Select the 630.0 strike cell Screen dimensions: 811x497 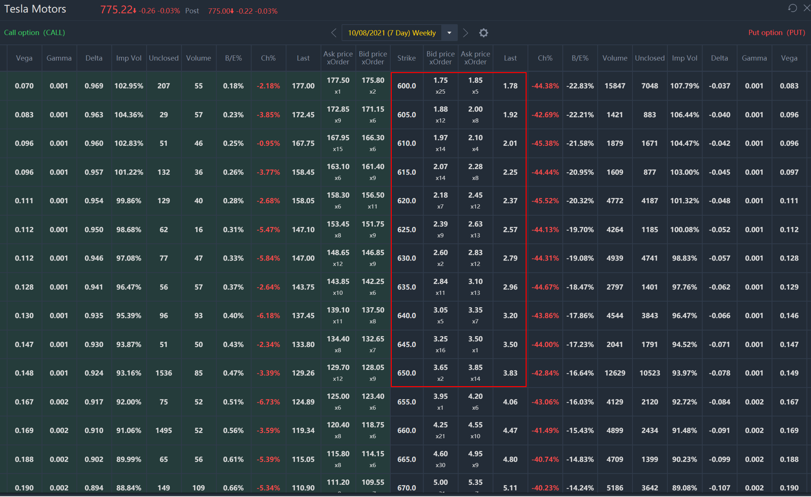406,258
